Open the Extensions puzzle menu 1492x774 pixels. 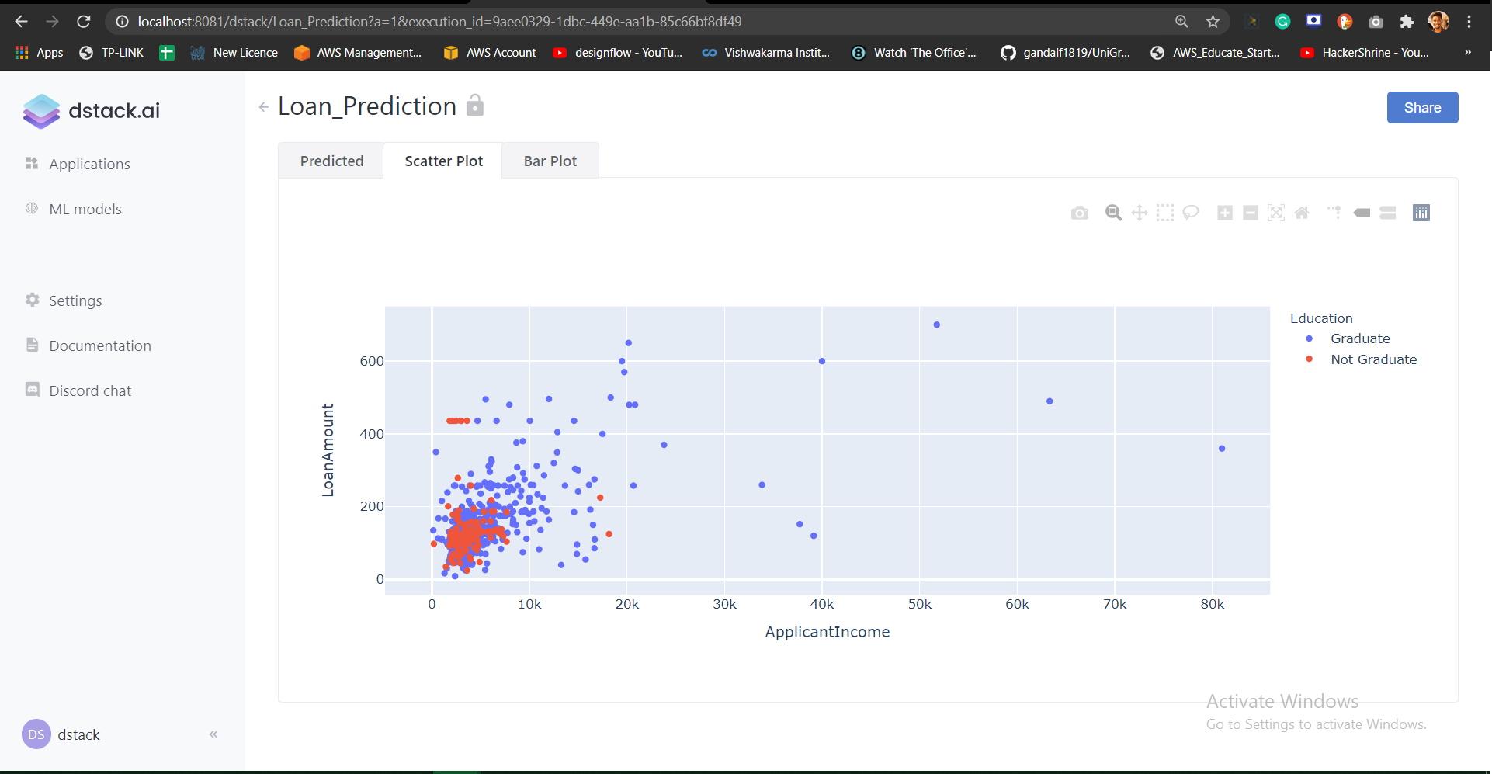(x=1407, y=22)
